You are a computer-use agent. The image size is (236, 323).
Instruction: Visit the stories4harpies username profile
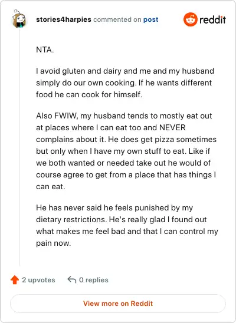click(64, 19)
